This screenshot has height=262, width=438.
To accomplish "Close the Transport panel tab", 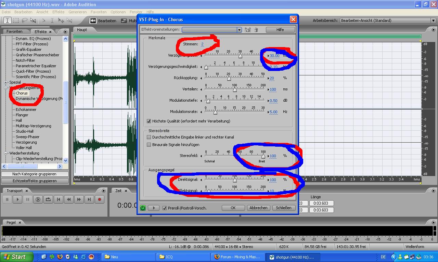I will tap(27, 191).
